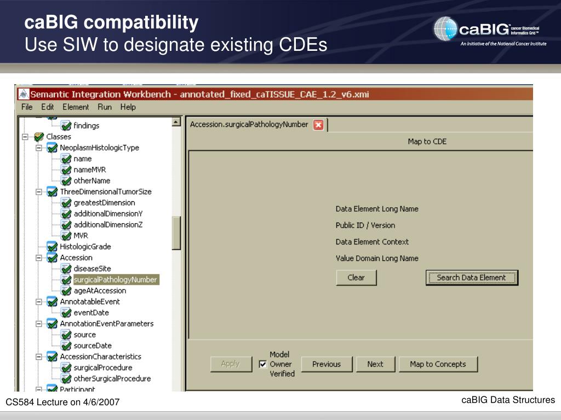
Task: Click the AnnotationEventParameters class icon
Action: tap(52, 324)
